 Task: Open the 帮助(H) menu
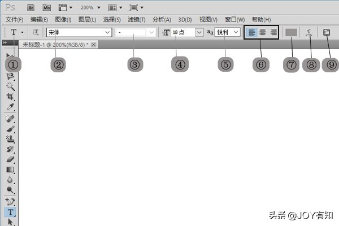(261, 20)
